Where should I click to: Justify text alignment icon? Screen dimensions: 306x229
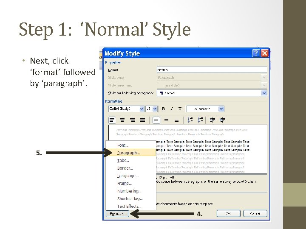(x=143, y=120)
